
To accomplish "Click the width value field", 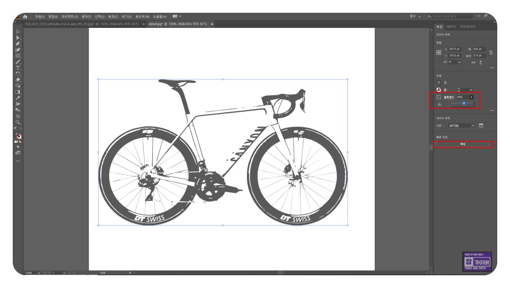I will [x=479, y=49].
